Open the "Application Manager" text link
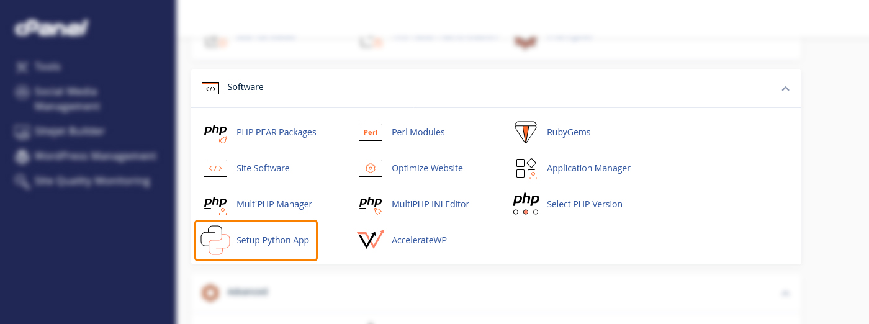Image resolution: width=869 pixels, height=324 pixels. tap(588, 168)
